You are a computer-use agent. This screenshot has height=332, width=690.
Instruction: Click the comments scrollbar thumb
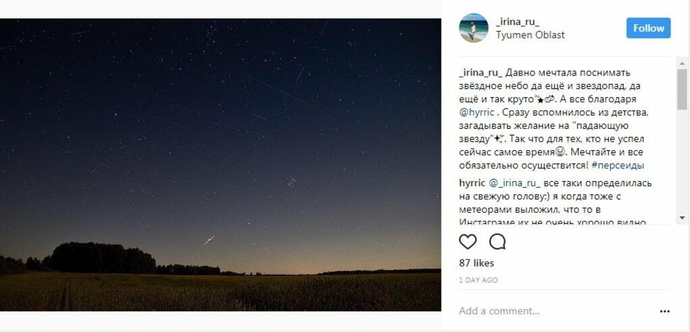tap(682, 88)
